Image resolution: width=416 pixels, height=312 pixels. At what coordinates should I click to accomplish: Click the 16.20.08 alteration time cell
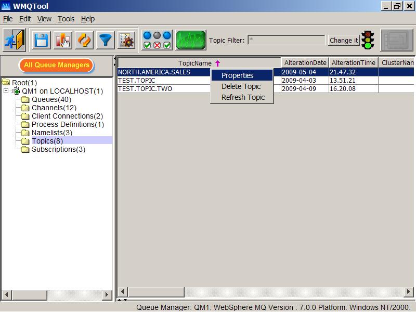click(354, 88)
